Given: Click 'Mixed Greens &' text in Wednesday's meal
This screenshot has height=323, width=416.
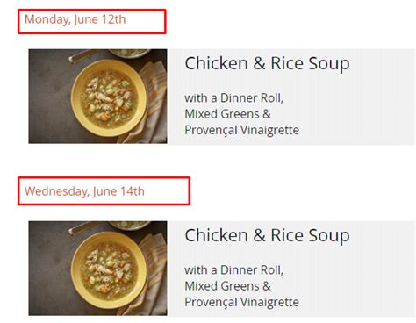Looking at the screenshot, I should click(x=227, y=286).
